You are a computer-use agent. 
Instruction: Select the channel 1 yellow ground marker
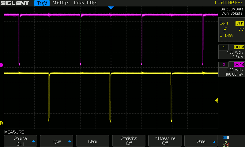pyautogui.click(x=2, y=123)
